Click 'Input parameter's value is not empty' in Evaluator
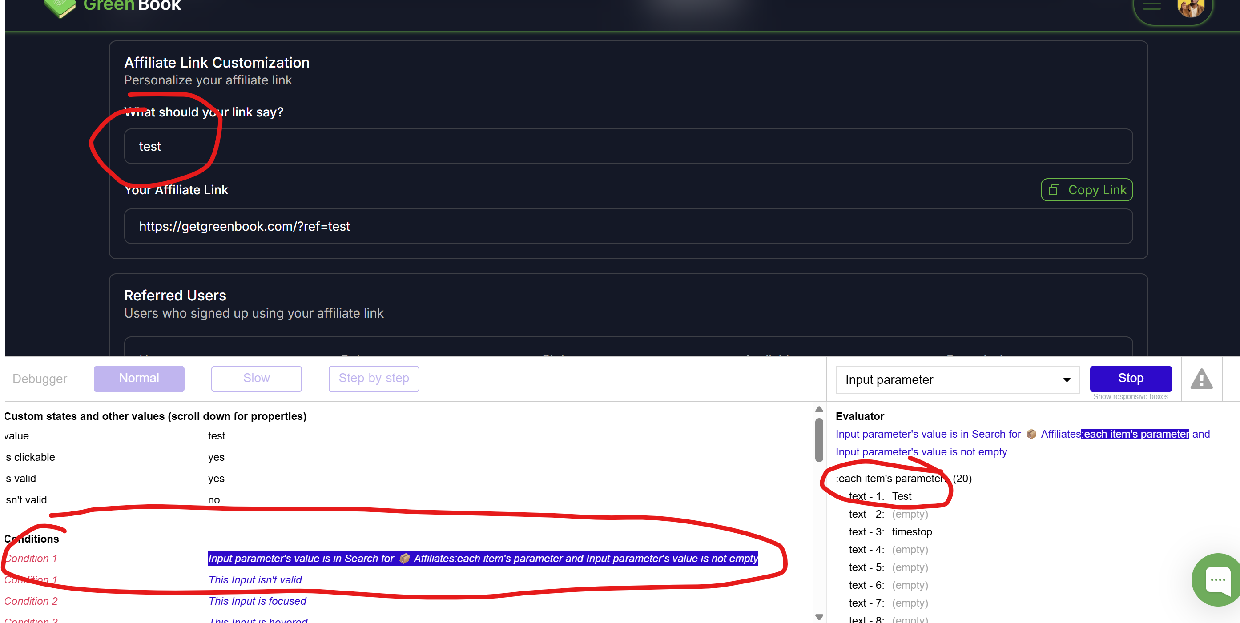The width and height of the screenshot is (1240, 623). tap(922, 452)
